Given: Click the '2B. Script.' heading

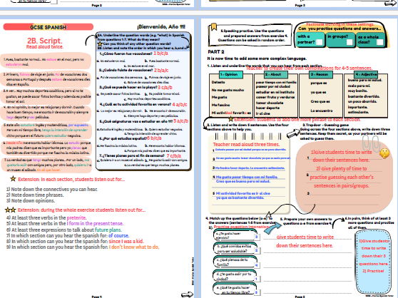Looking at the screenshot, I should coord(44,41).
